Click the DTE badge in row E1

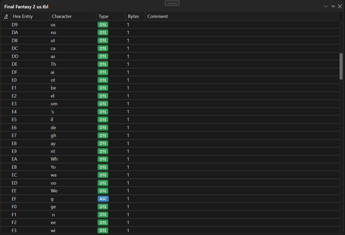103,88
